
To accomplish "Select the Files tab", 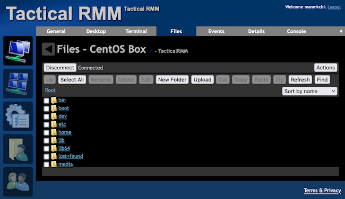I will click(x=176, y=31).
